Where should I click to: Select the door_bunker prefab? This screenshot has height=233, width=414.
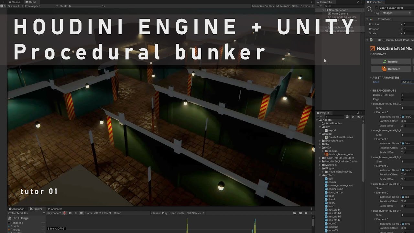coord(334,193)
